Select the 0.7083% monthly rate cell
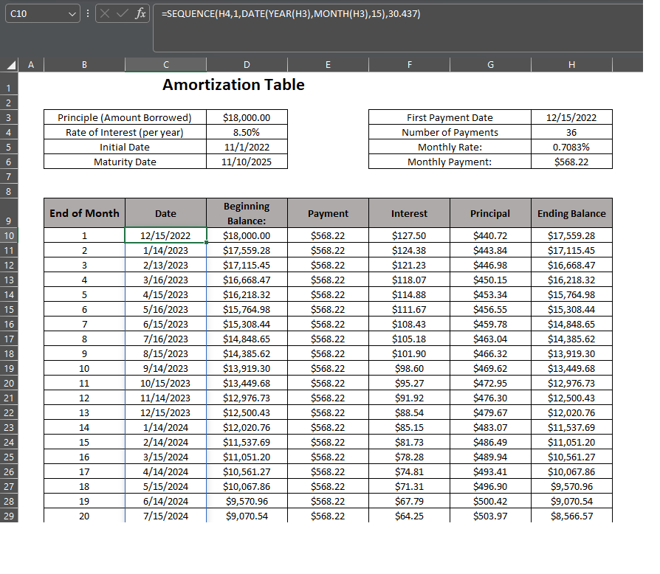 (571, 147)
